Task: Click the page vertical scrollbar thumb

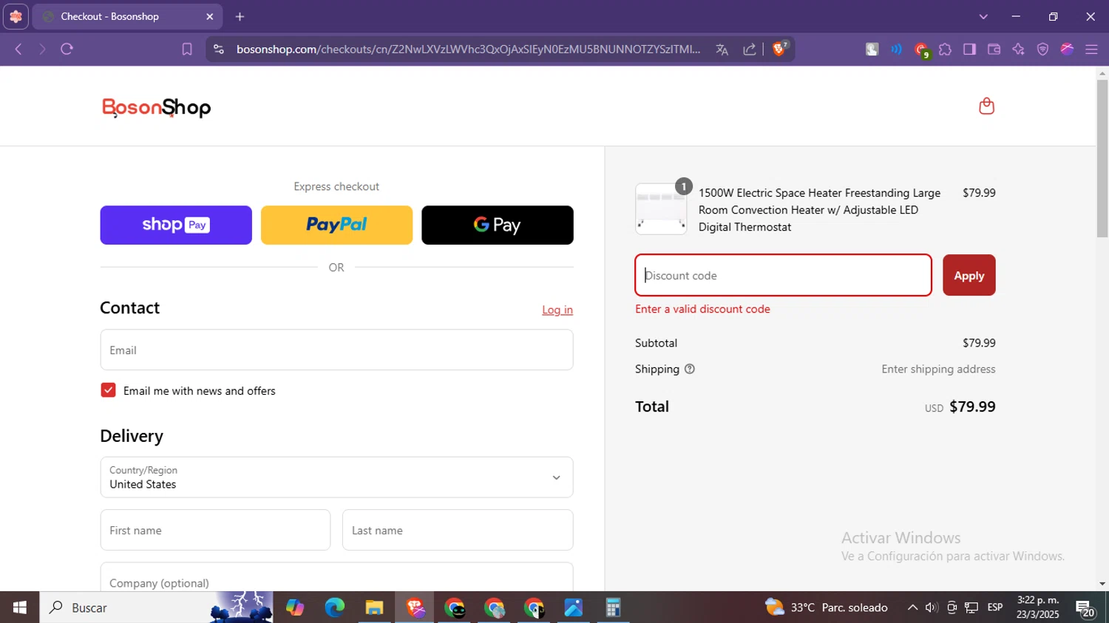Action: (1102, 158)
